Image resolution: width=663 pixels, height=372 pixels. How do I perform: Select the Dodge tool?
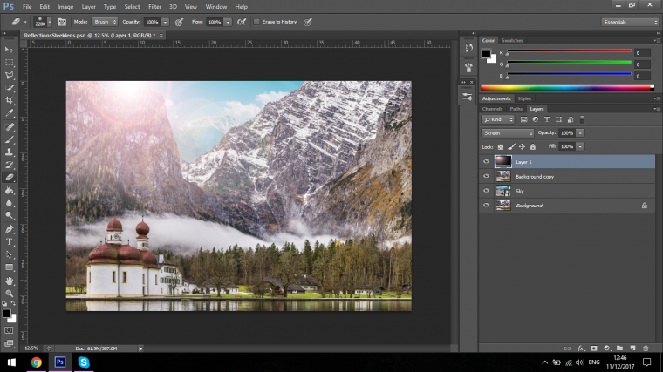pyautogui.click(x=9, y=215)
